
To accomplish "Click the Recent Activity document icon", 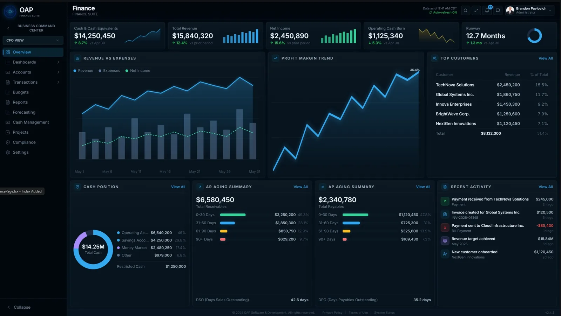I will [445, 187].
